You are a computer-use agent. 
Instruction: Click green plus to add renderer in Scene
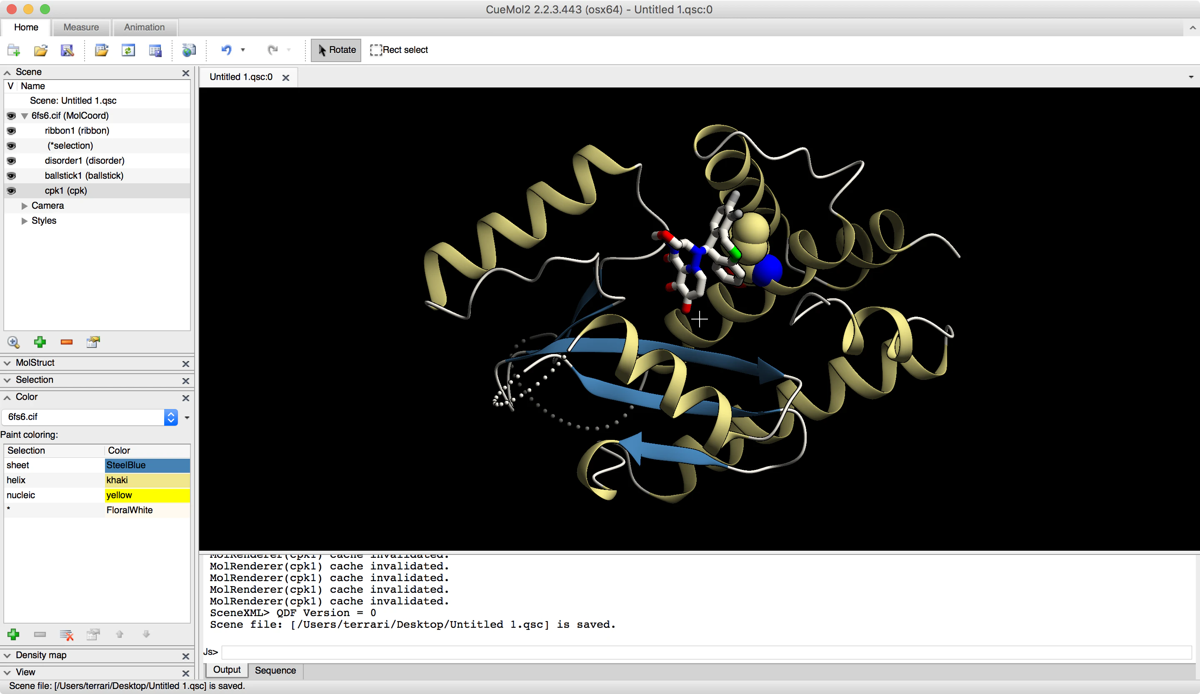click(40, 342)
